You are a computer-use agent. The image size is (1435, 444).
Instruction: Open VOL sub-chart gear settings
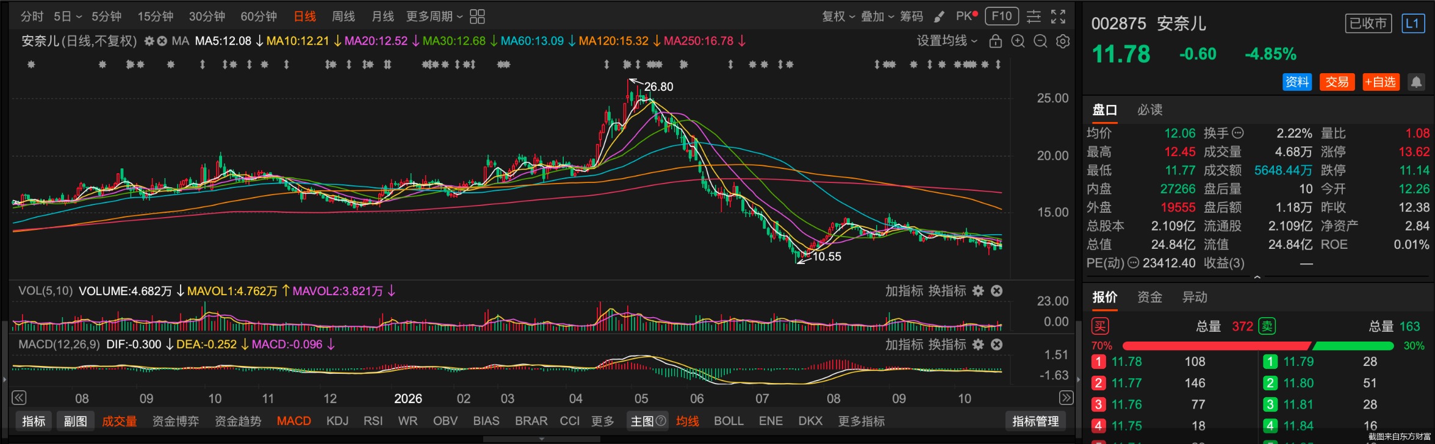pos(978,291)
